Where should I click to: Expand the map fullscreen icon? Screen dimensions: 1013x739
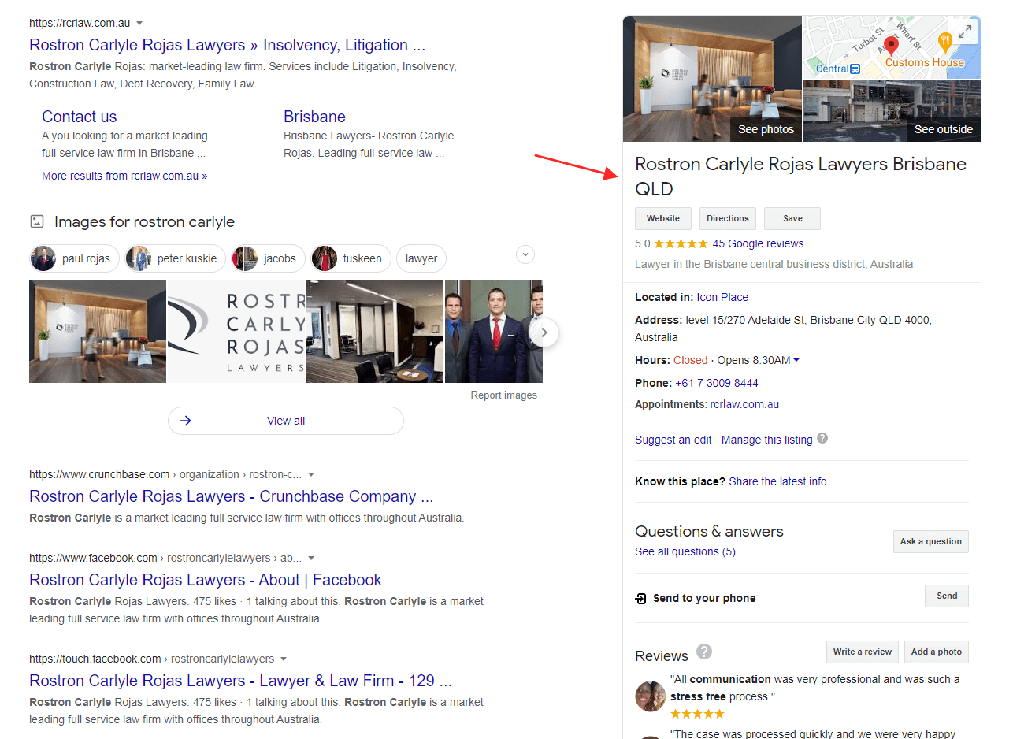tap(964, 32)
